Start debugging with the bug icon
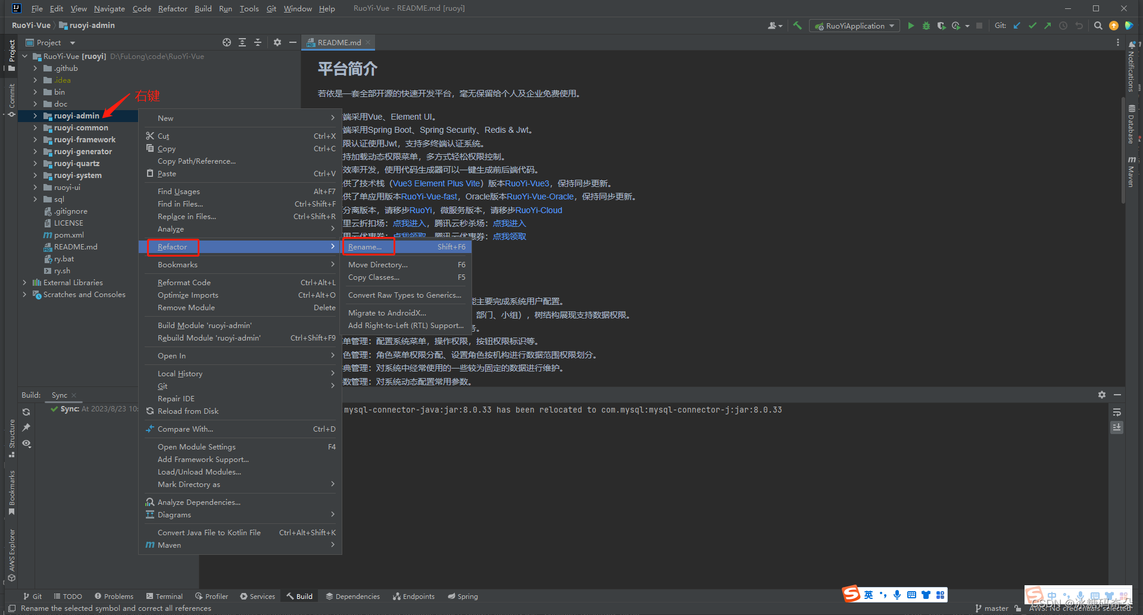1143x615 pixels. (x=926, y=26)
